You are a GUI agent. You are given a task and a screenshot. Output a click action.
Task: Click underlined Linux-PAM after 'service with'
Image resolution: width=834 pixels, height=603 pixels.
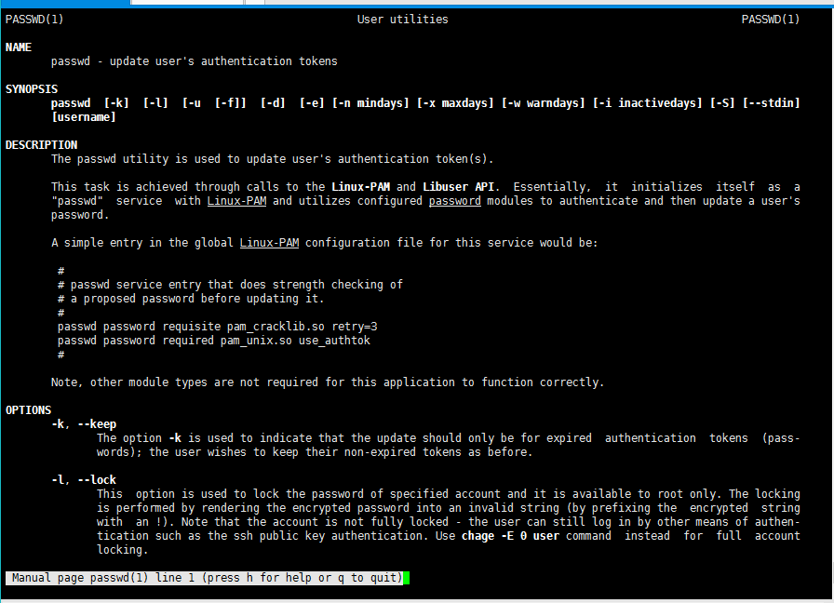(x=236, y=201)
